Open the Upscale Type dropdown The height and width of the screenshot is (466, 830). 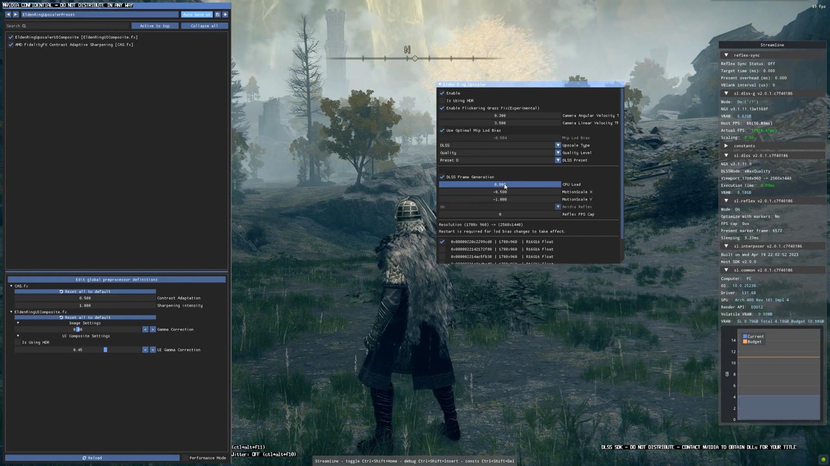(x=558, y=145)
